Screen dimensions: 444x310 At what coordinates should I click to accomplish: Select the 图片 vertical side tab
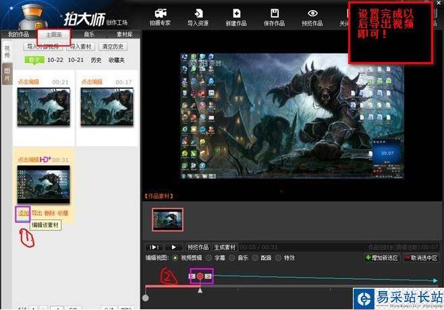point(7,74)
